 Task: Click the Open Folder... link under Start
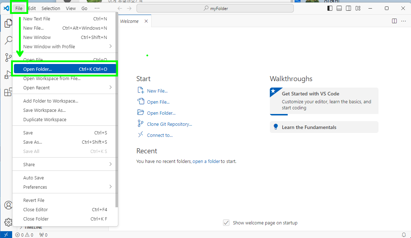[161, 113]
